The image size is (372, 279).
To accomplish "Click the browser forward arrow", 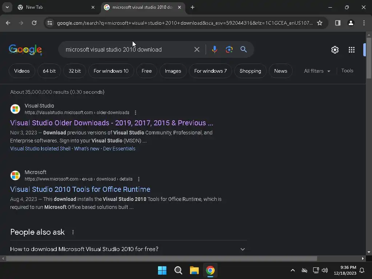I will 21,23.
